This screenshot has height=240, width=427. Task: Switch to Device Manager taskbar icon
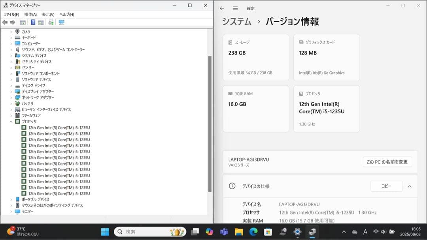312,232
